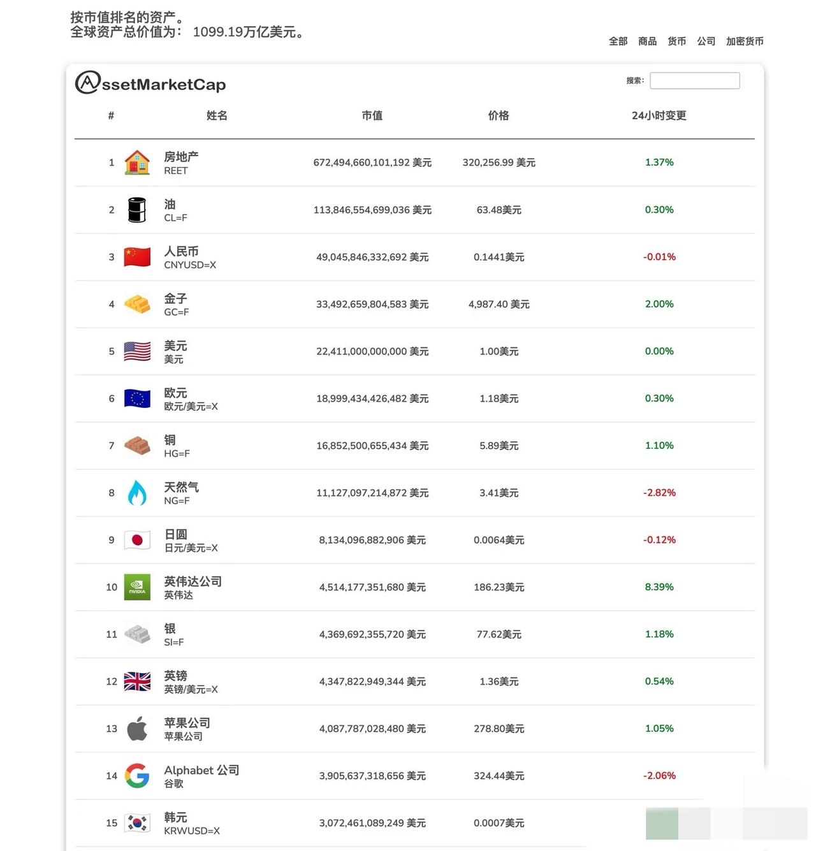Click the gold bars icon for 金子
The image size is (816, 851).
[x=136, y=304]
